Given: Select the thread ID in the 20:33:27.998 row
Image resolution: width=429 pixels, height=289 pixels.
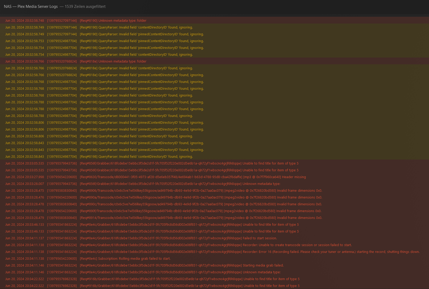Looking at the screenshot, I should [x=62, y=177].
